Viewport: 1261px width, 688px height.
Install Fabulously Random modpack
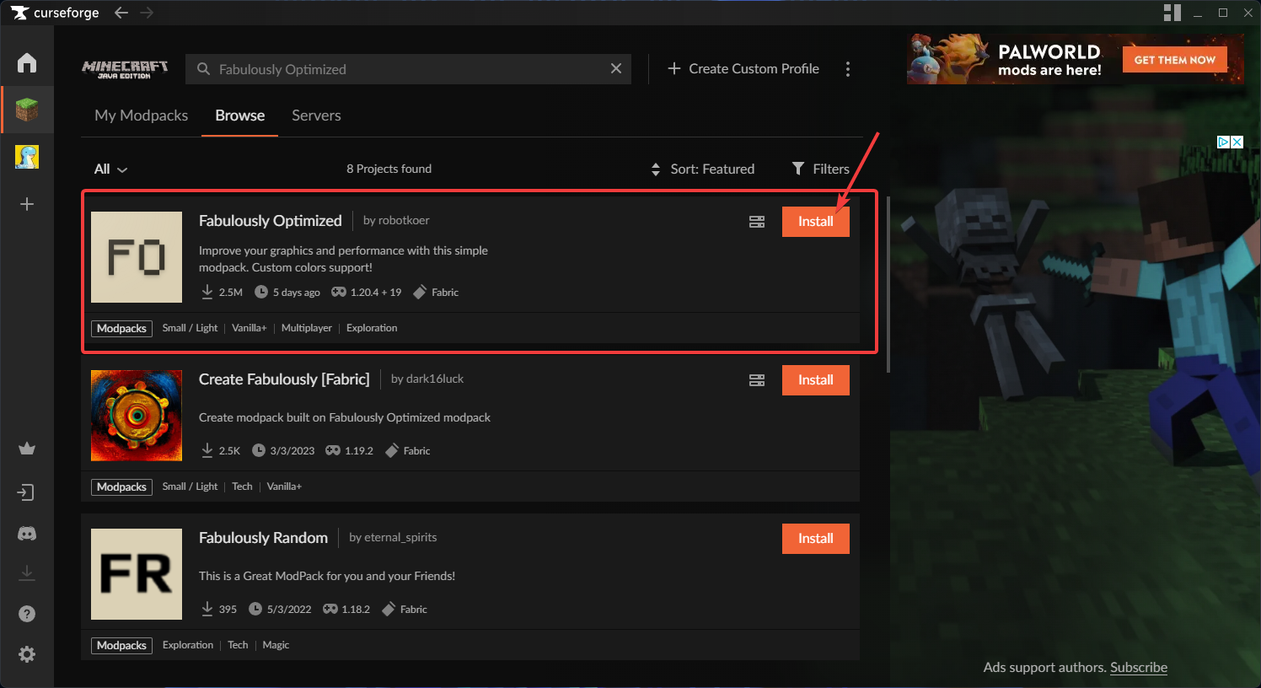(x=815, y=539)
